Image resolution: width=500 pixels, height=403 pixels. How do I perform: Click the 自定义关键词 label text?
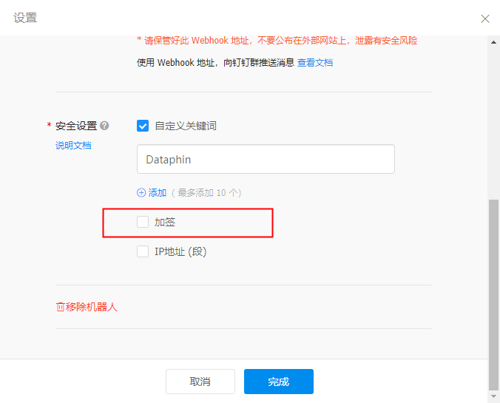[186, 126]
